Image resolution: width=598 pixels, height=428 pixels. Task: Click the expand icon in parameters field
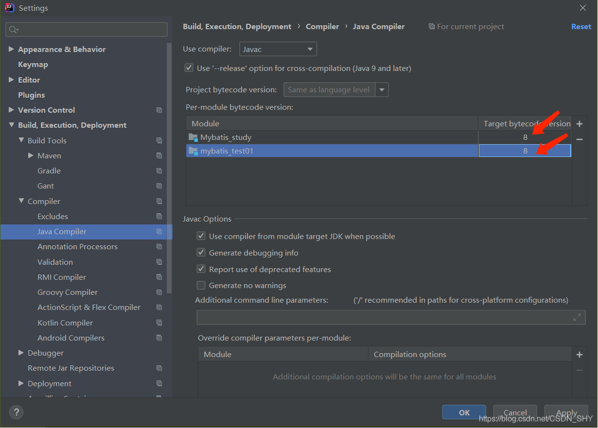[577, 317]
